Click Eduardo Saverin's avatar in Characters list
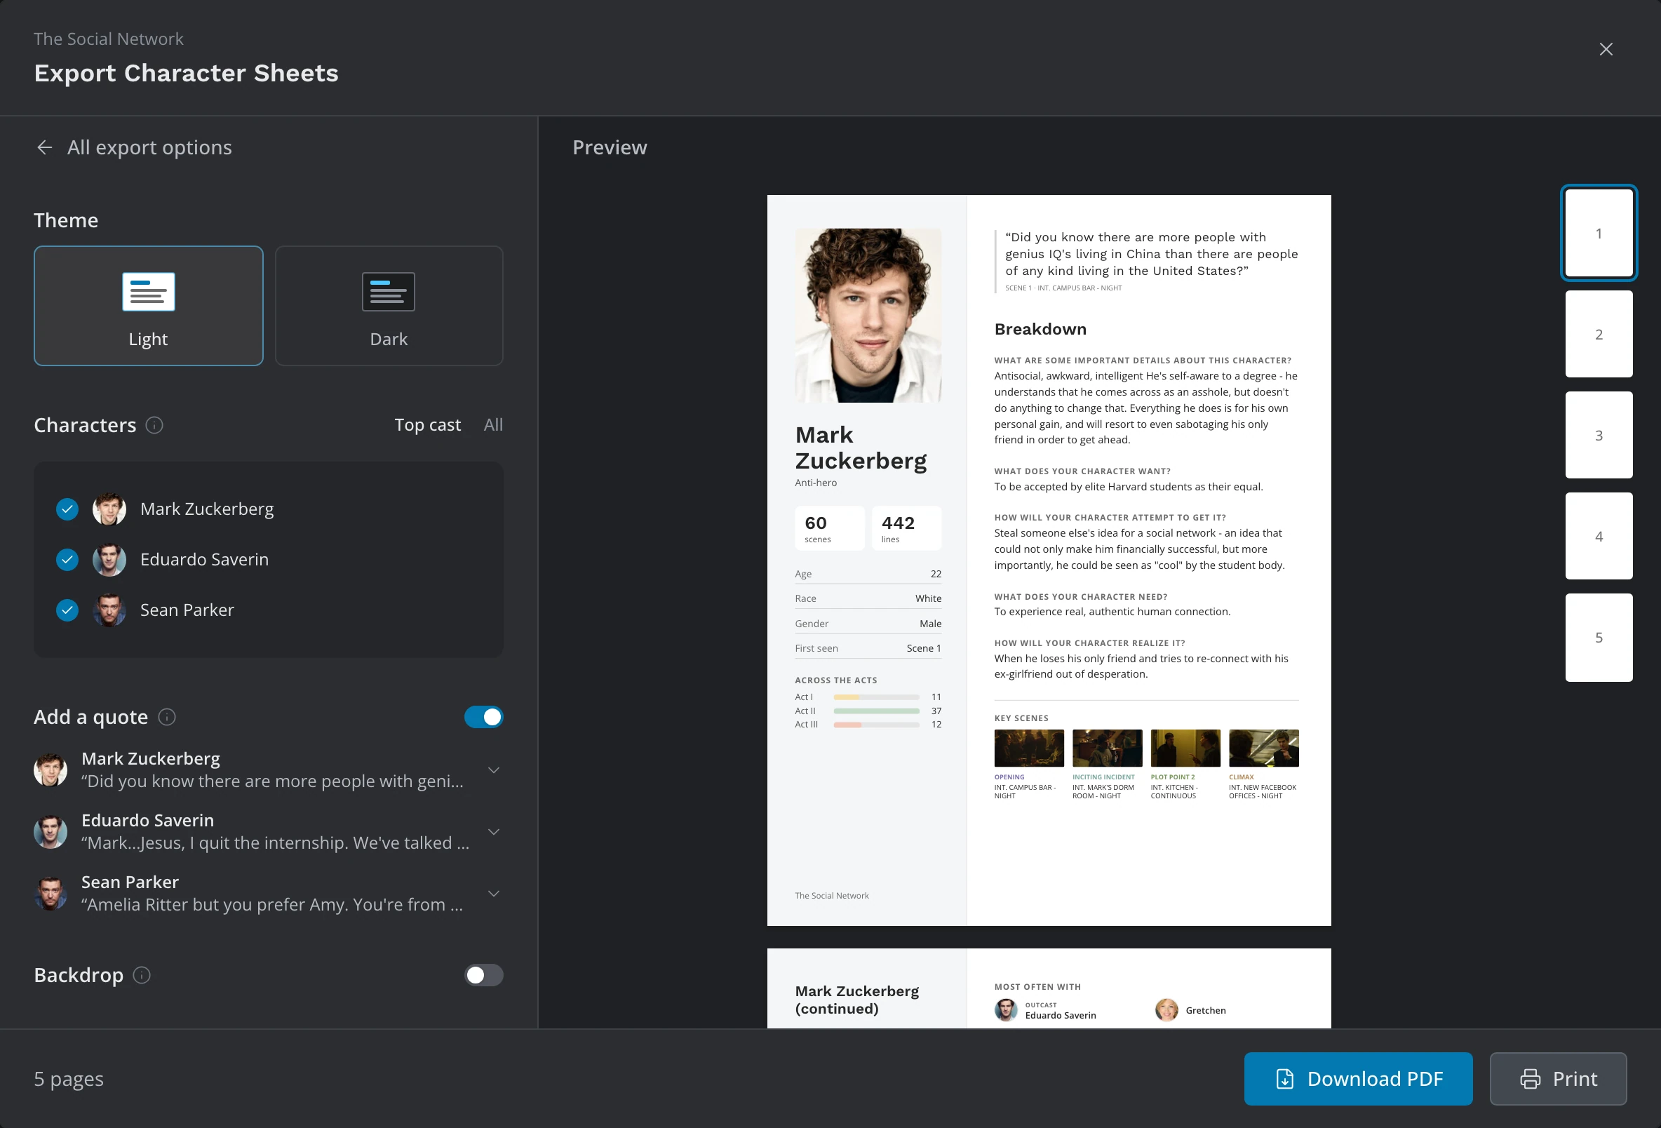This screenshot has height=1128, width=1661. point(109,560)
